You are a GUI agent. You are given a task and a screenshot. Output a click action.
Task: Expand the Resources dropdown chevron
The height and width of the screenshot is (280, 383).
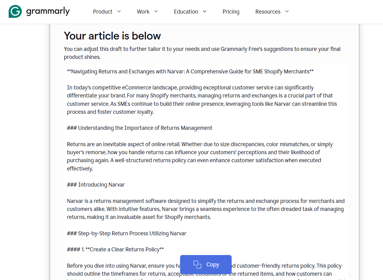coord(287,11)
